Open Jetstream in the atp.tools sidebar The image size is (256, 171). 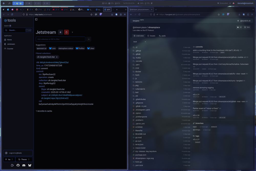(11, 44)
